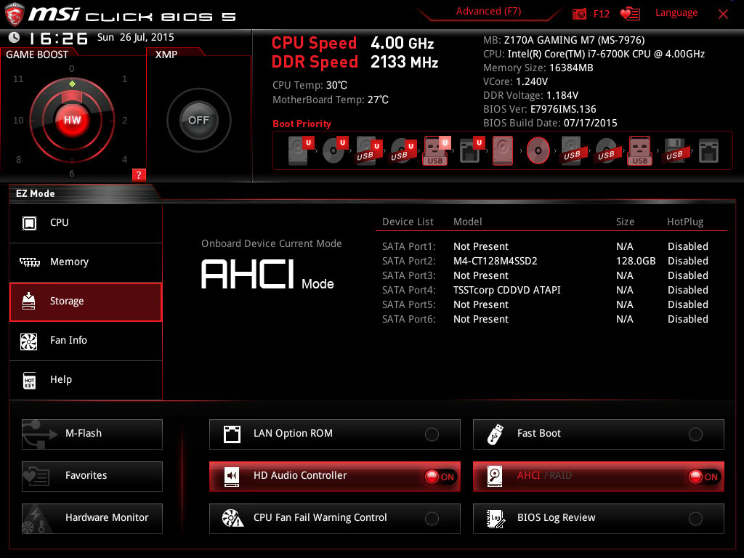
Task: Open the favorites heart icon in top bar
Action: click(630, 14)
